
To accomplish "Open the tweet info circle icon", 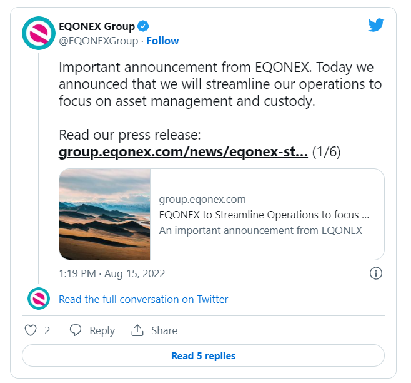I will point(376,273).
